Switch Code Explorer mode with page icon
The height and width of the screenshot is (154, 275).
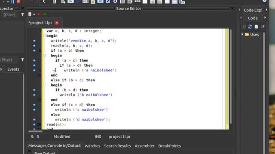click(x=256, y=27)
